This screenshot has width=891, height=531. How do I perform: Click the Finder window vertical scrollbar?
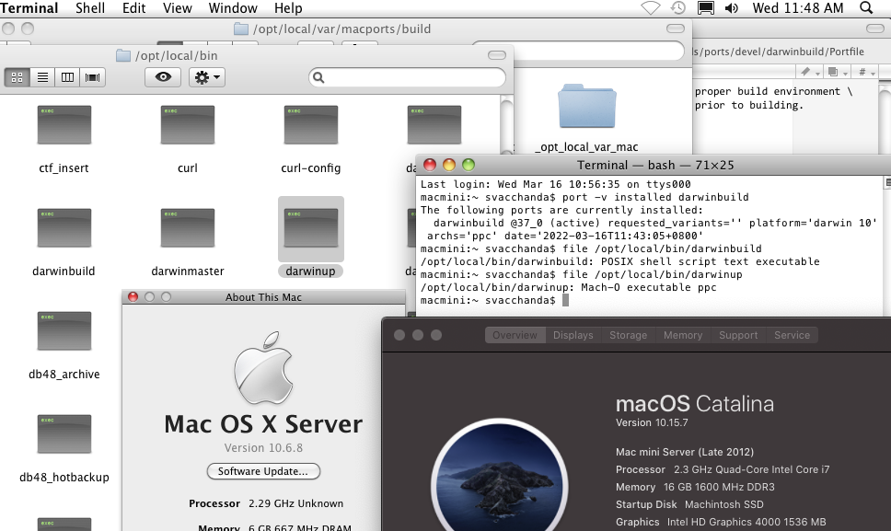[x=506, y=123]
